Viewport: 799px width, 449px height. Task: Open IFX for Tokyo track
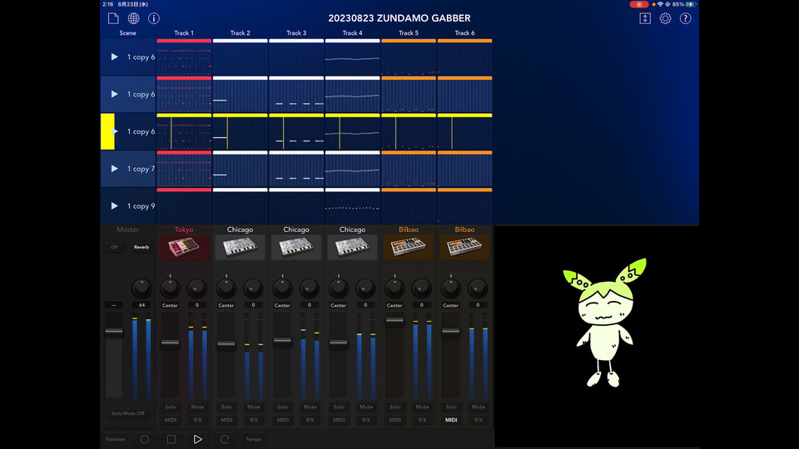pyautogui.click(x=197, y=420)
